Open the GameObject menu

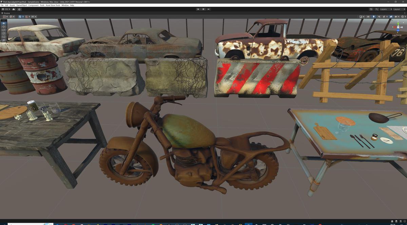[x=21, y=5]
